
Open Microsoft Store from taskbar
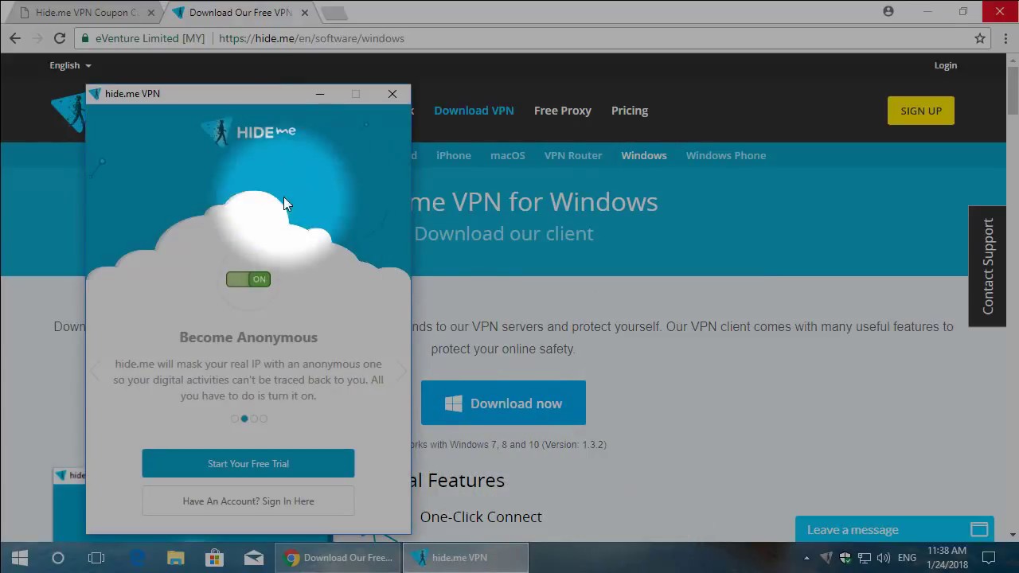point(214,558)
